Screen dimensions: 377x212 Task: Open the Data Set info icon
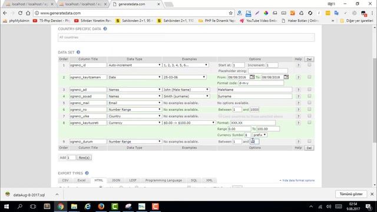click(x=78, y=52)
